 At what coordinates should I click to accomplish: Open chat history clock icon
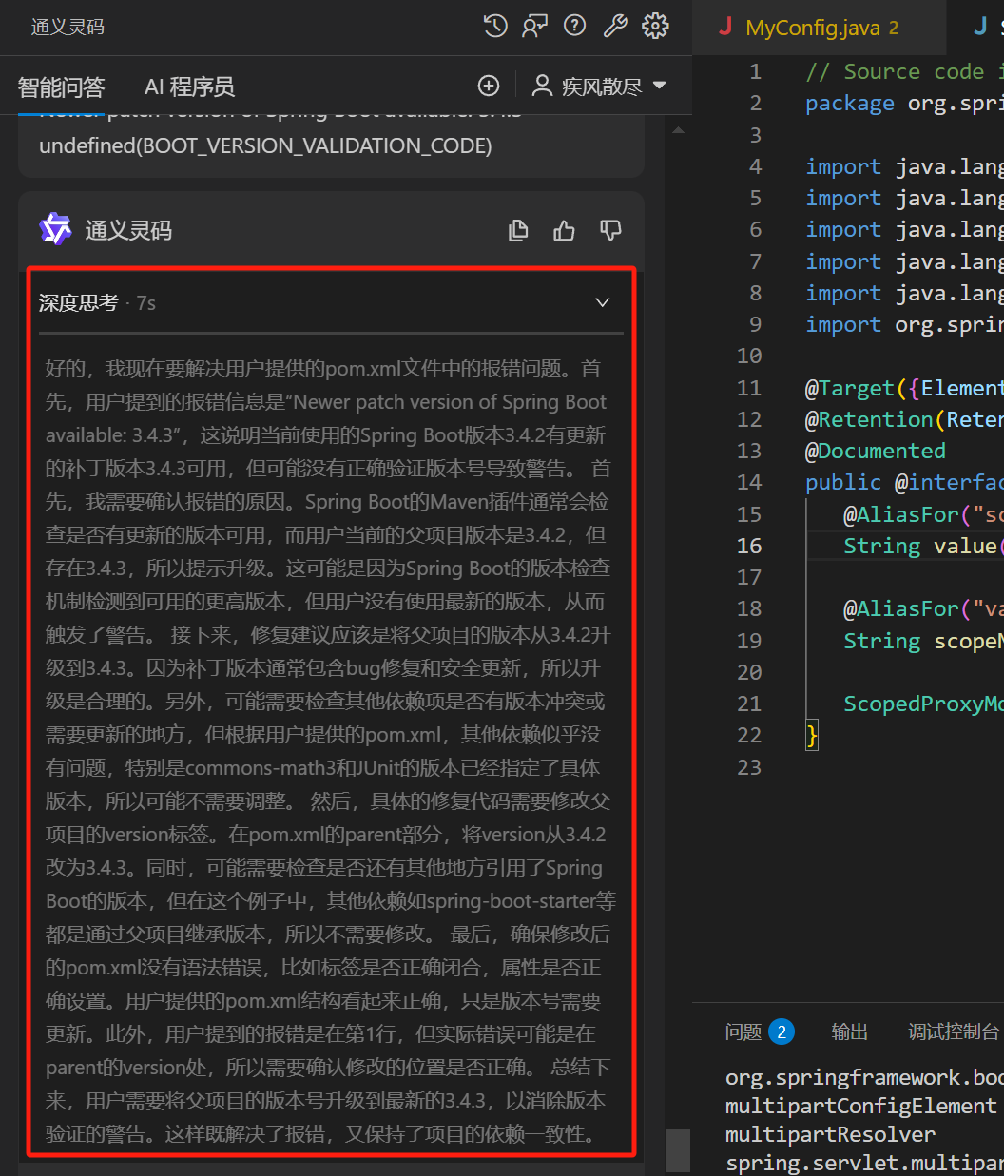[x=495, y=26]
